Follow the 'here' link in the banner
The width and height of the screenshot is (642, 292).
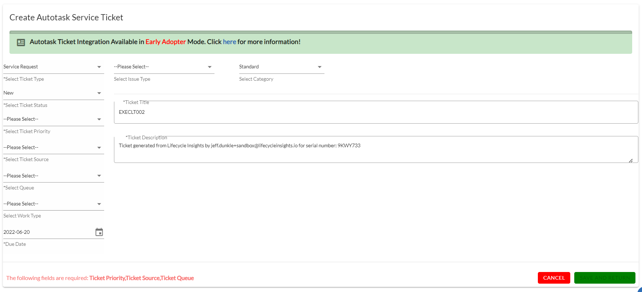(229, 42)
